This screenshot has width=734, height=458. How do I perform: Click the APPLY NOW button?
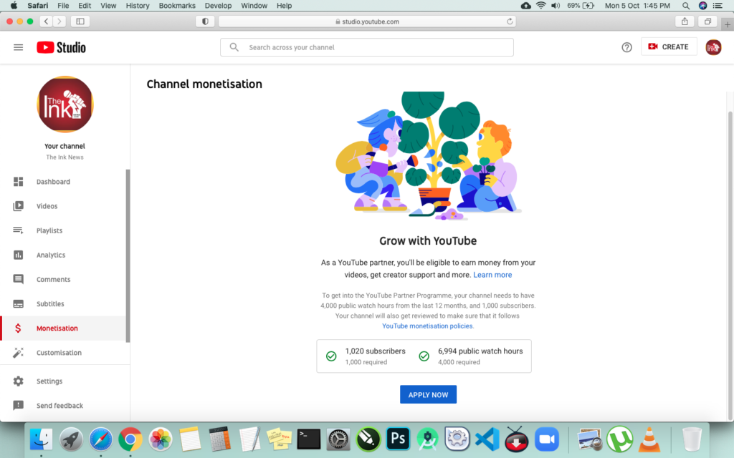coord(429,394)
